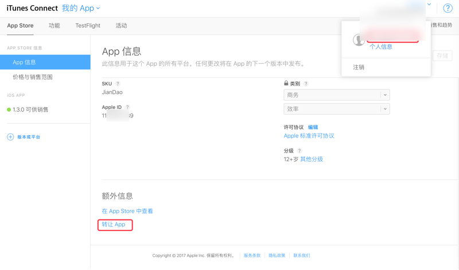Click the 类别 help question mark
Image resolution: width=459 pixels, height=270 pixels.
pyautogui.click(x=306, y=84)
